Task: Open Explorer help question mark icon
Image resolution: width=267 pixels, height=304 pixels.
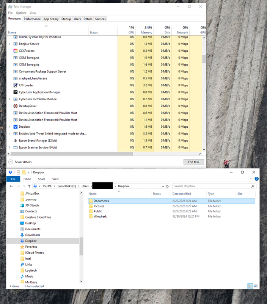Action: (x=256, y=179)
